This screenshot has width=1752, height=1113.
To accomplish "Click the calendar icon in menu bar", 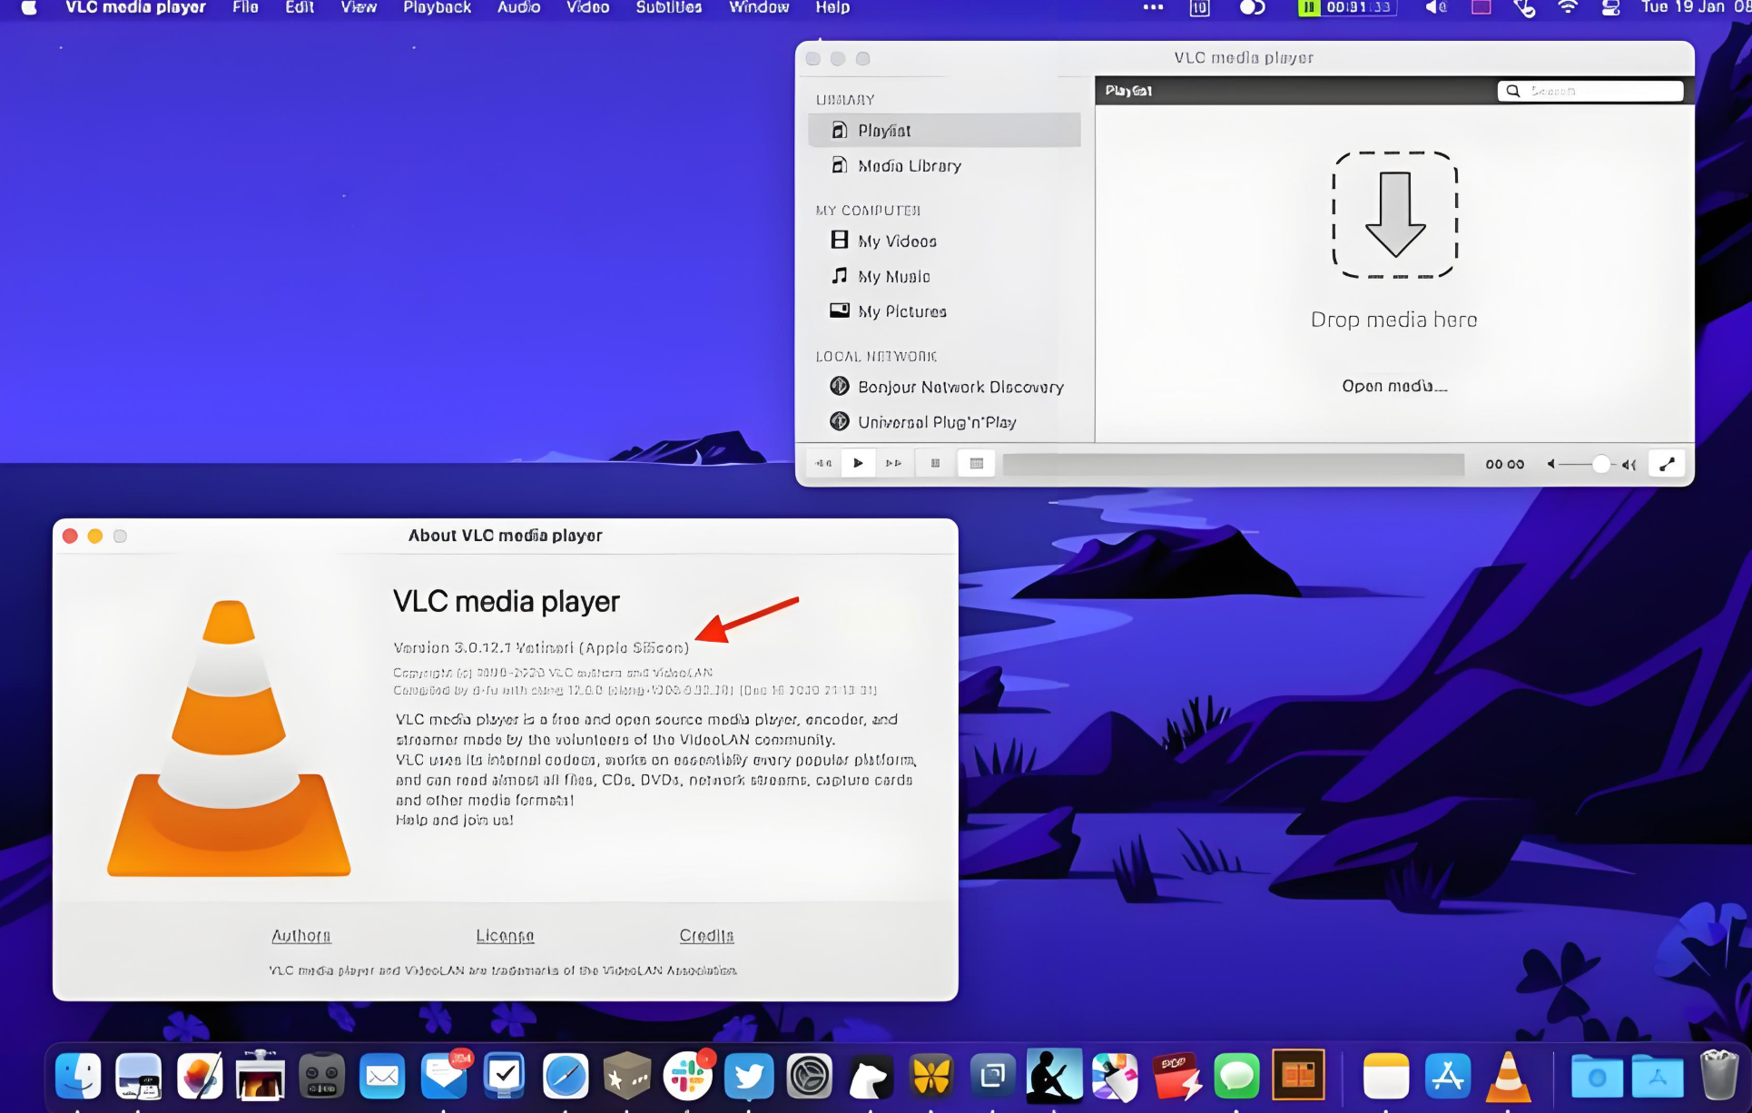I will click(1200, 8).
